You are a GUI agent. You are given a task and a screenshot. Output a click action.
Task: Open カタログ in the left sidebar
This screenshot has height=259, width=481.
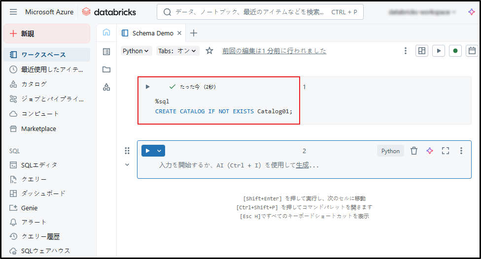[x=34, y=84]
